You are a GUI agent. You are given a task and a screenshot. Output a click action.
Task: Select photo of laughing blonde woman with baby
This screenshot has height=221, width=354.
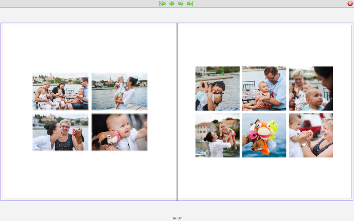(x=311, y=135)
